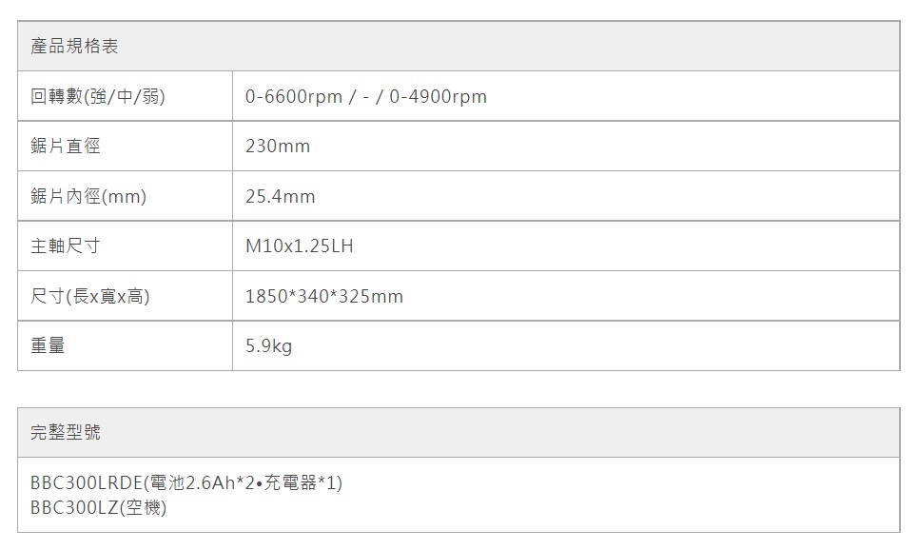Select the 主軸尺寸 label cell
918x550 pixels.
(x=65, y=246)
